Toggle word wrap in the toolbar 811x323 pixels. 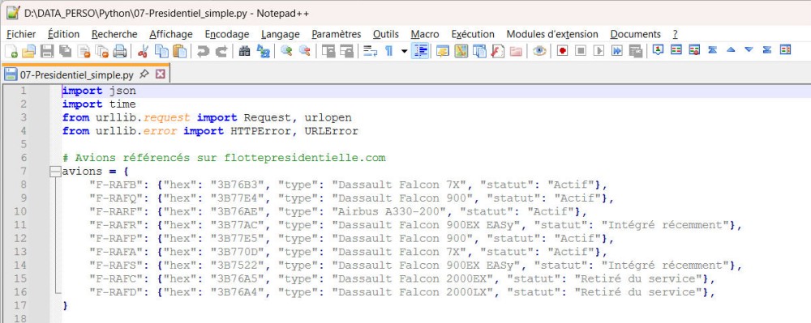tap(370, 50)
